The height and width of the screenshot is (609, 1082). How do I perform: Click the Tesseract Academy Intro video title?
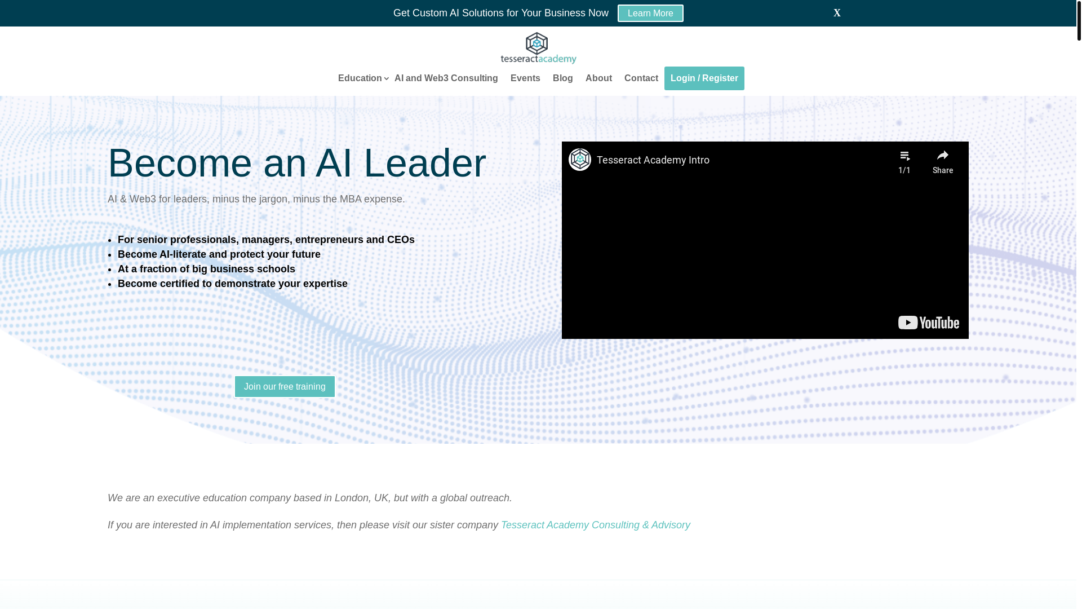[653, 160]
